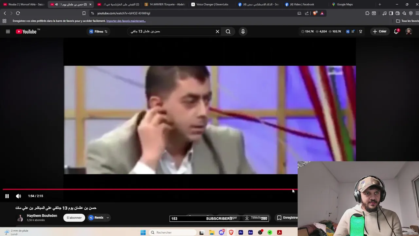
Task: Open the Windows Start menu
Action: coord(143,233)
